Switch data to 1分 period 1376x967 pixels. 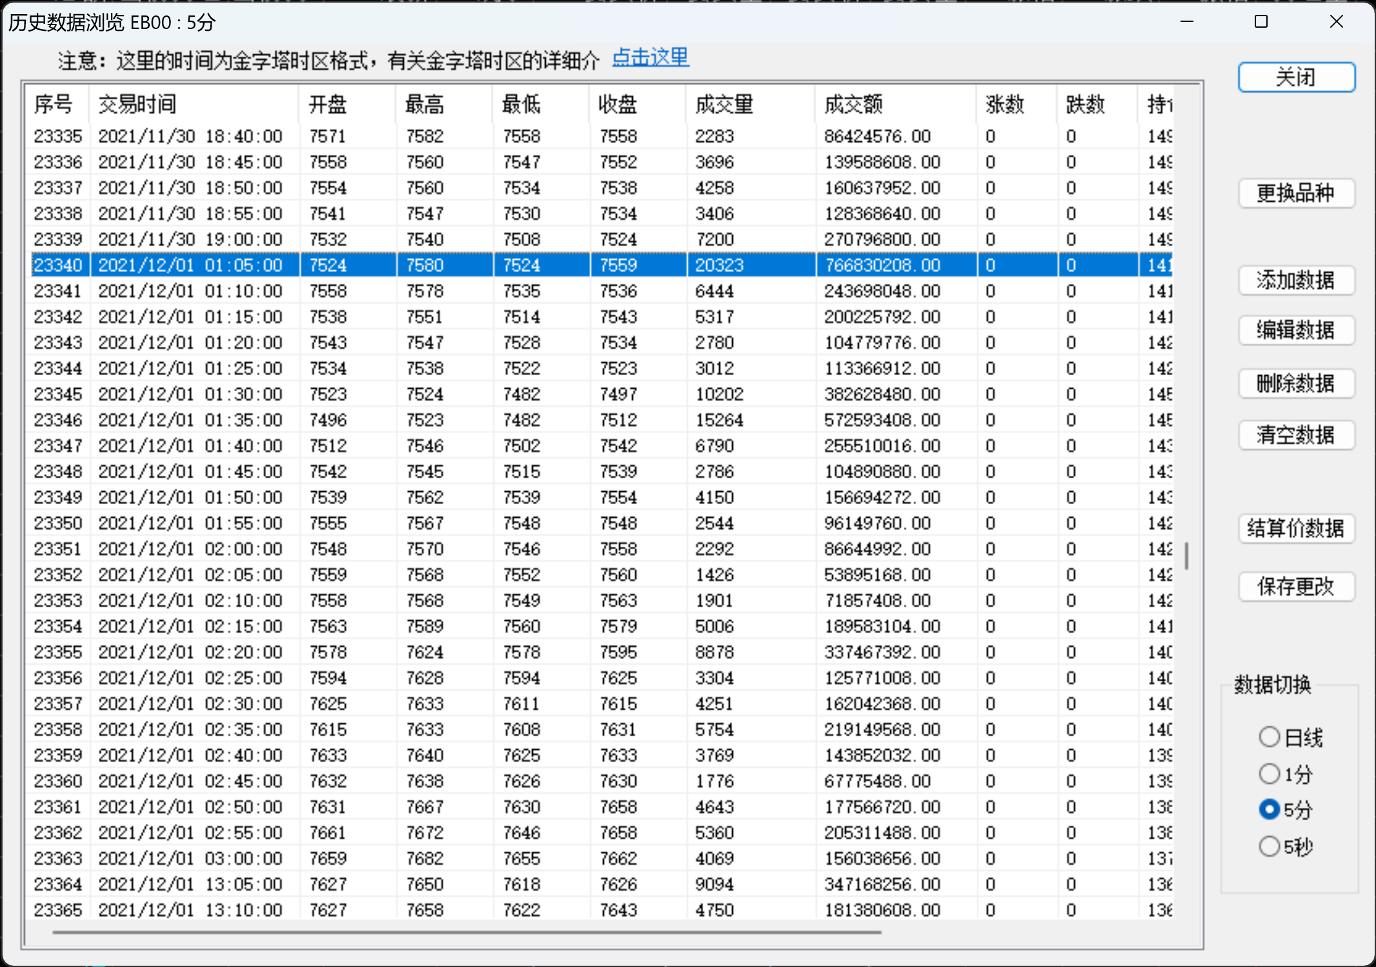[1269, 773]
